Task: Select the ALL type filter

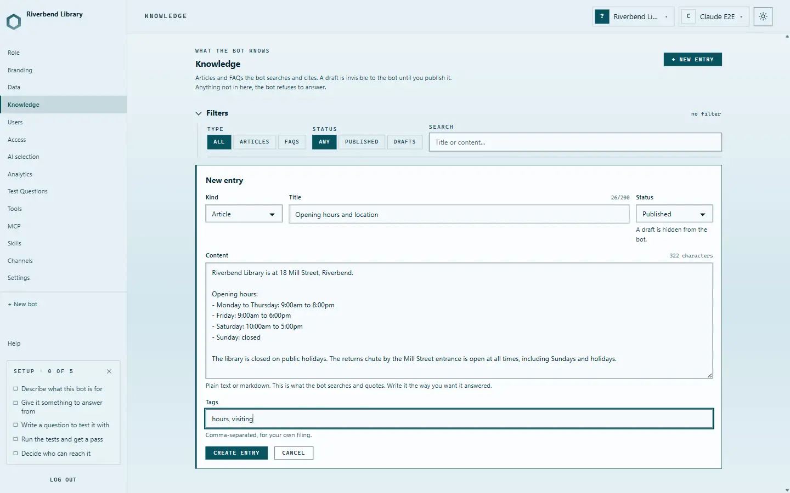Action: pos(219,142)
